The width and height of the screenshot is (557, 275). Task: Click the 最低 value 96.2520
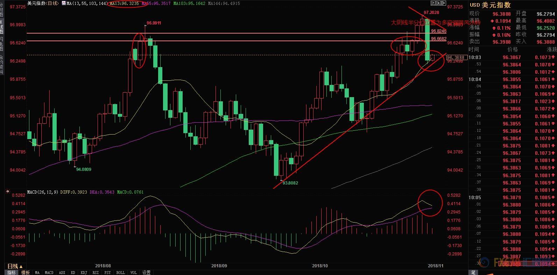coord(546,28)
